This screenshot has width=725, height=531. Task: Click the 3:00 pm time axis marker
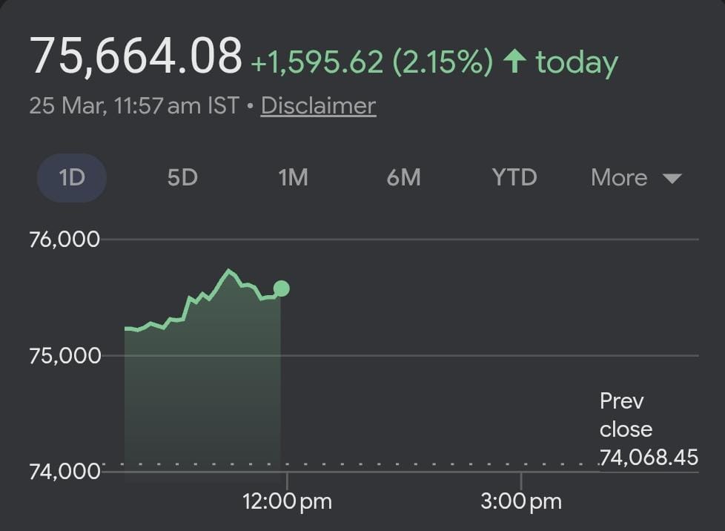(x=520, y=501)
